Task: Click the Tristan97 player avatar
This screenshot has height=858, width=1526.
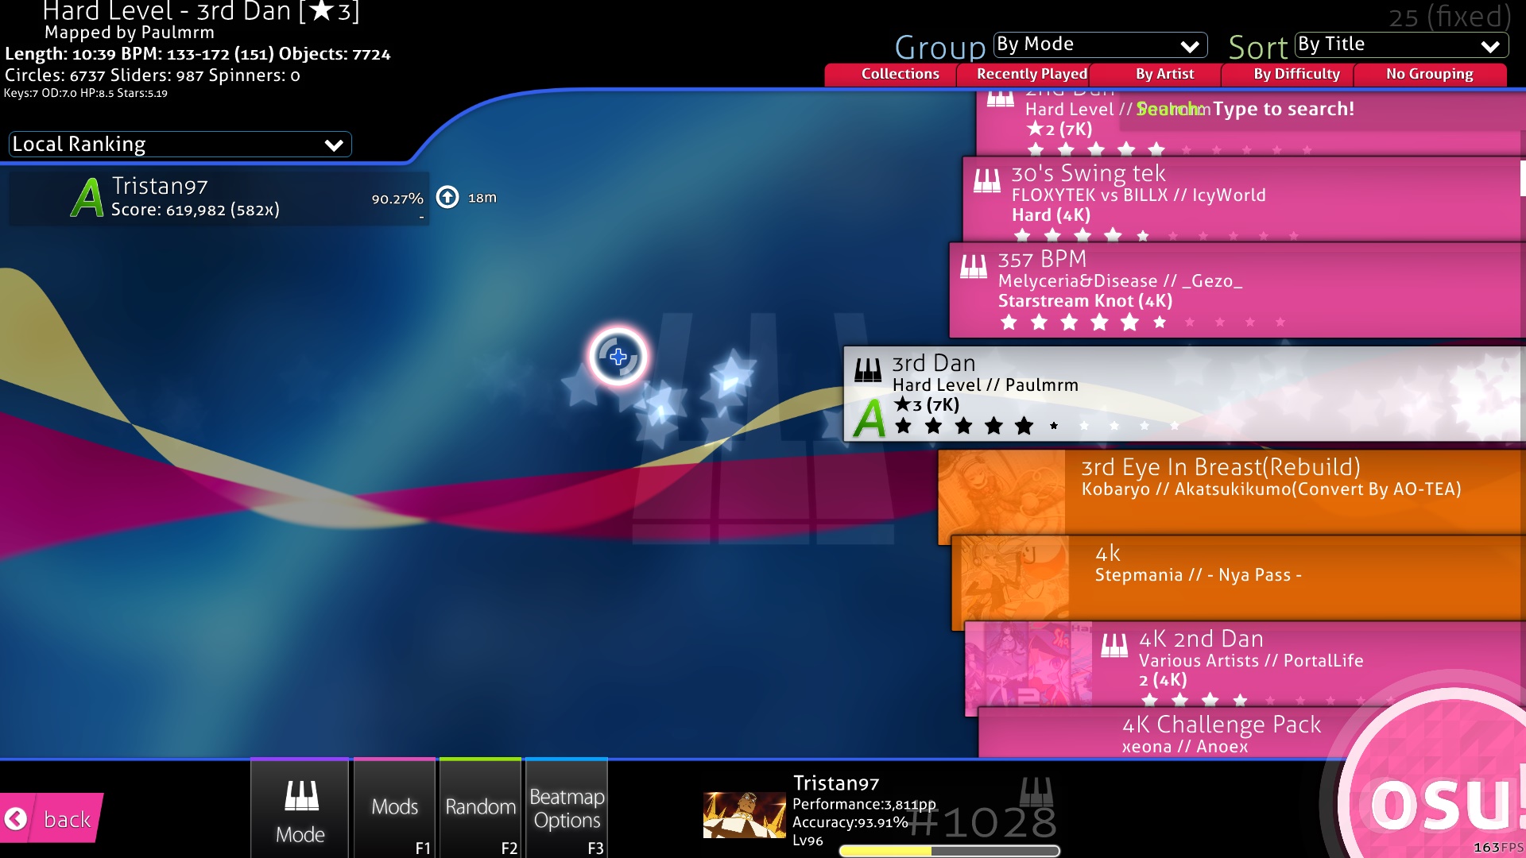Action: pyautogui.click(x=745, y=815)
